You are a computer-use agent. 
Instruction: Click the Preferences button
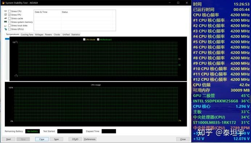(90, 139)
